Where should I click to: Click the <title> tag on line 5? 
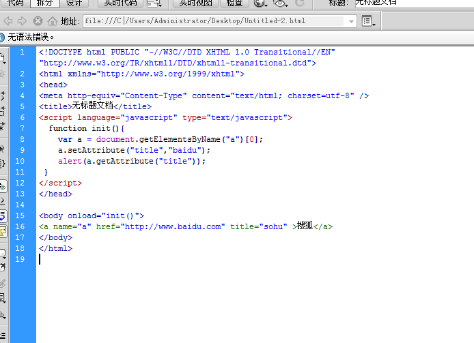coord(55,106)
